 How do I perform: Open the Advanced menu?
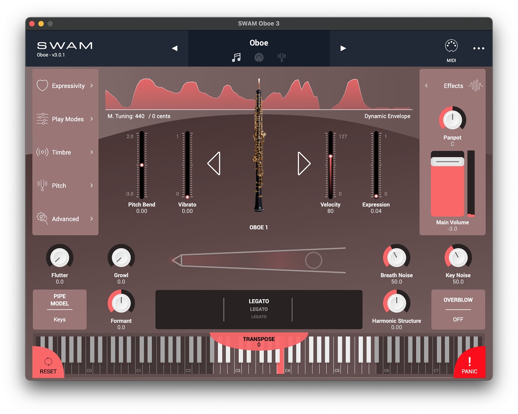[66, 219]
